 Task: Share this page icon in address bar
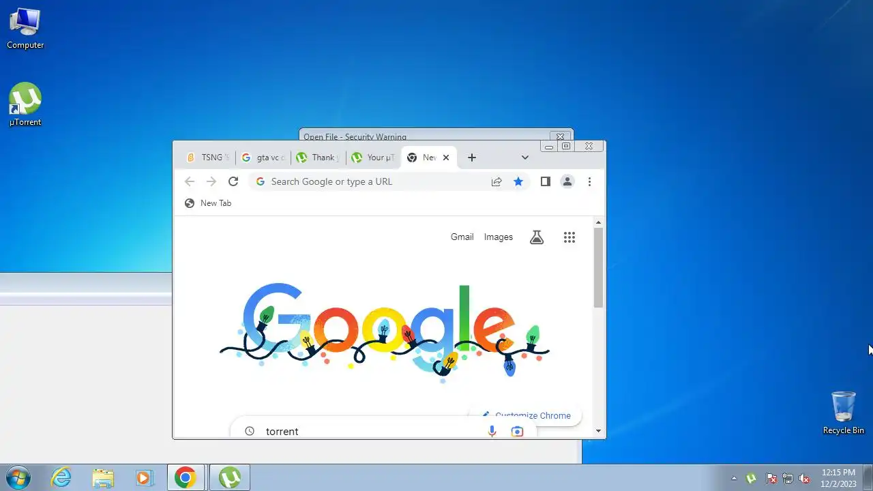point(497,181)
